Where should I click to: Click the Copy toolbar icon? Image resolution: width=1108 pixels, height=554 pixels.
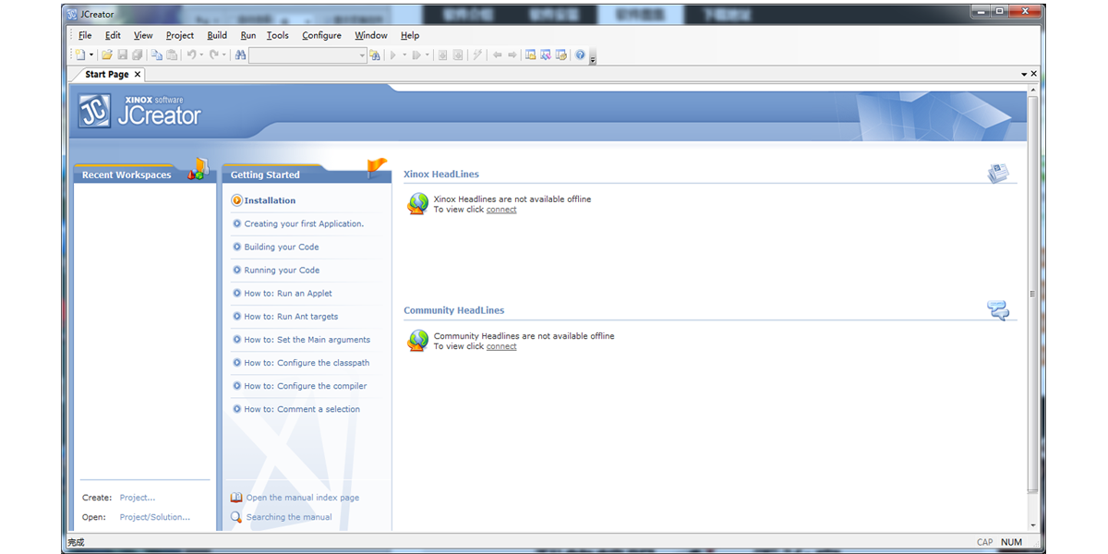point(157,54)
